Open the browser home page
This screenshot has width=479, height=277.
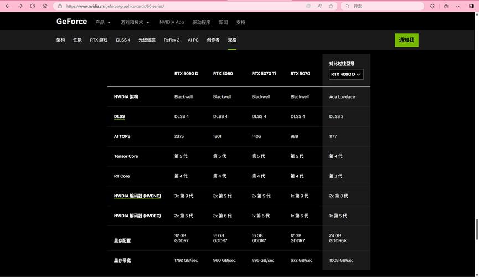pyautogui.click(x=45, y=6)
